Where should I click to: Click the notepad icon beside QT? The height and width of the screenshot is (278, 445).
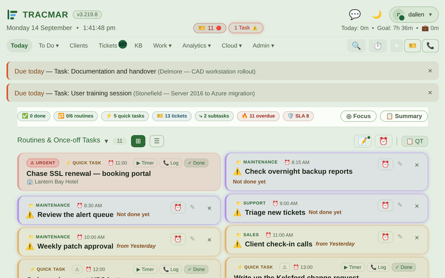(x=362, y=141)
